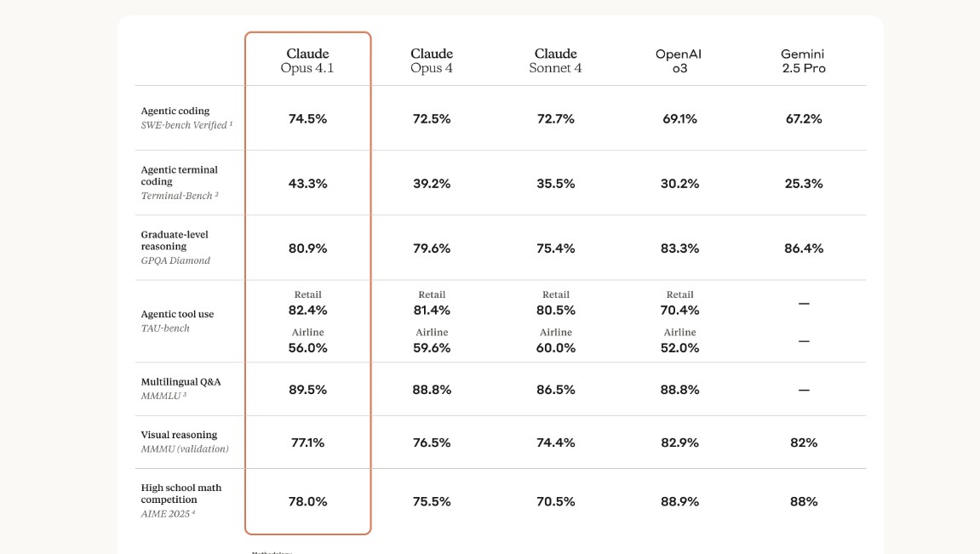Select Opus 4.1 Retail 82.4% value
This screenshot has height=554, width=980.
(x=307, y=310)
